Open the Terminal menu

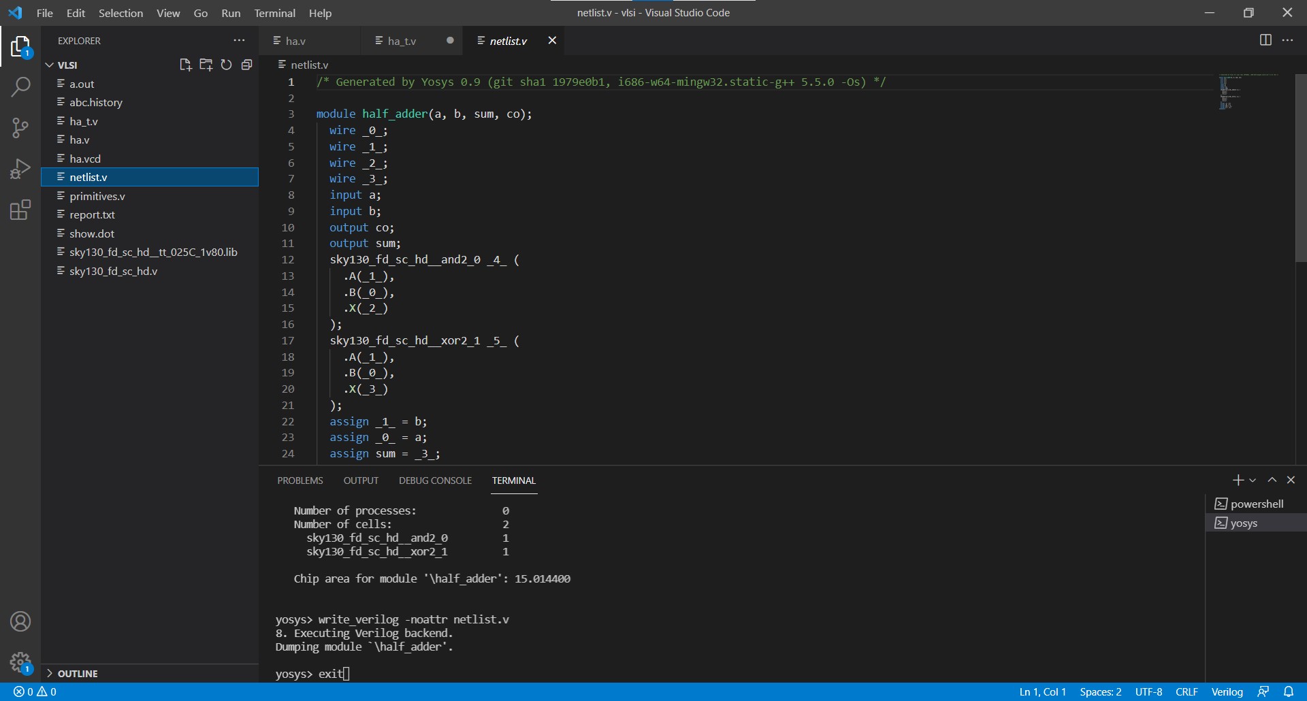point(274,13)
